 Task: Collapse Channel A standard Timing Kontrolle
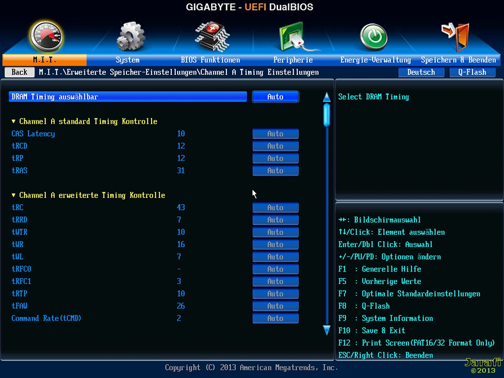click(x=84, y=121)
